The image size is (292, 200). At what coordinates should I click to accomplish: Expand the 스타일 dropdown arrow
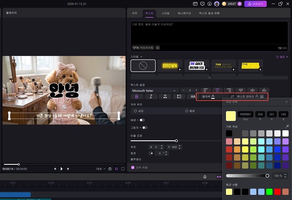[x=141, y=57]
